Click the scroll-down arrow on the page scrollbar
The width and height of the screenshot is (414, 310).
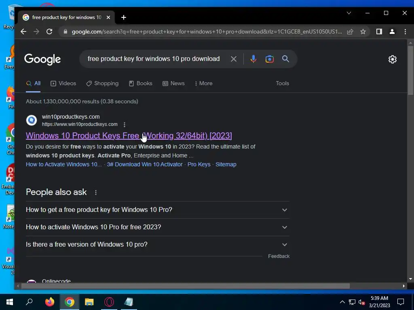tap(410, 279)
